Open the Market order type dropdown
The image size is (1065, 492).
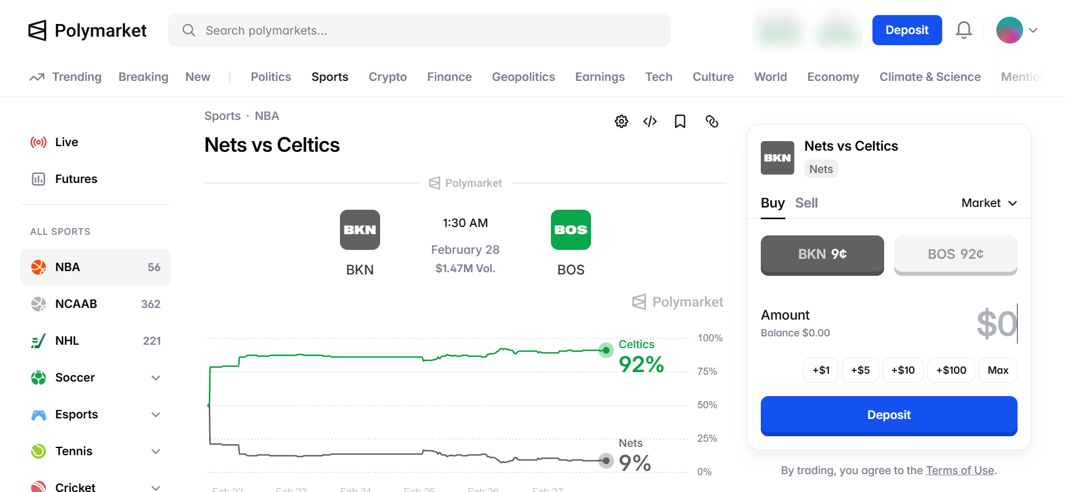(989, 203)
